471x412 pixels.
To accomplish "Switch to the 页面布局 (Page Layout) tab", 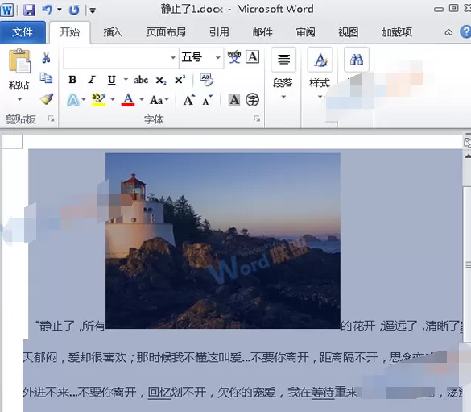I will (x=166, y=32).
